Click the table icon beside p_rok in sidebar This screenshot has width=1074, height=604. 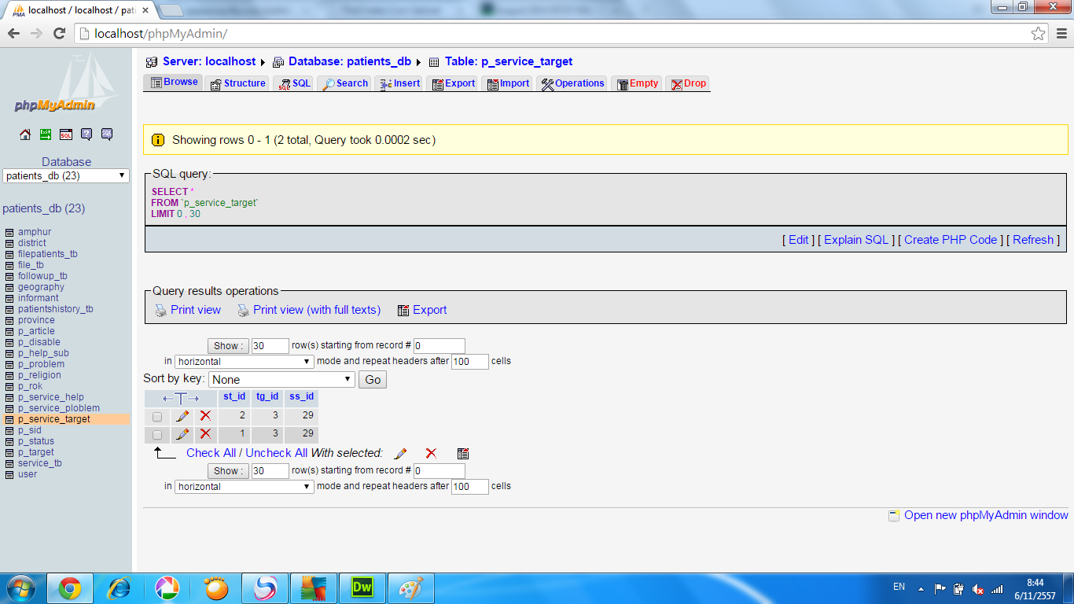point(9,386)
